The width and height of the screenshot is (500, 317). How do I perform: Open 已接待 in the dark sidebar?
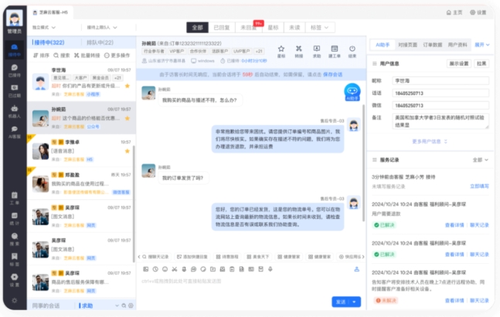(15, 71)
